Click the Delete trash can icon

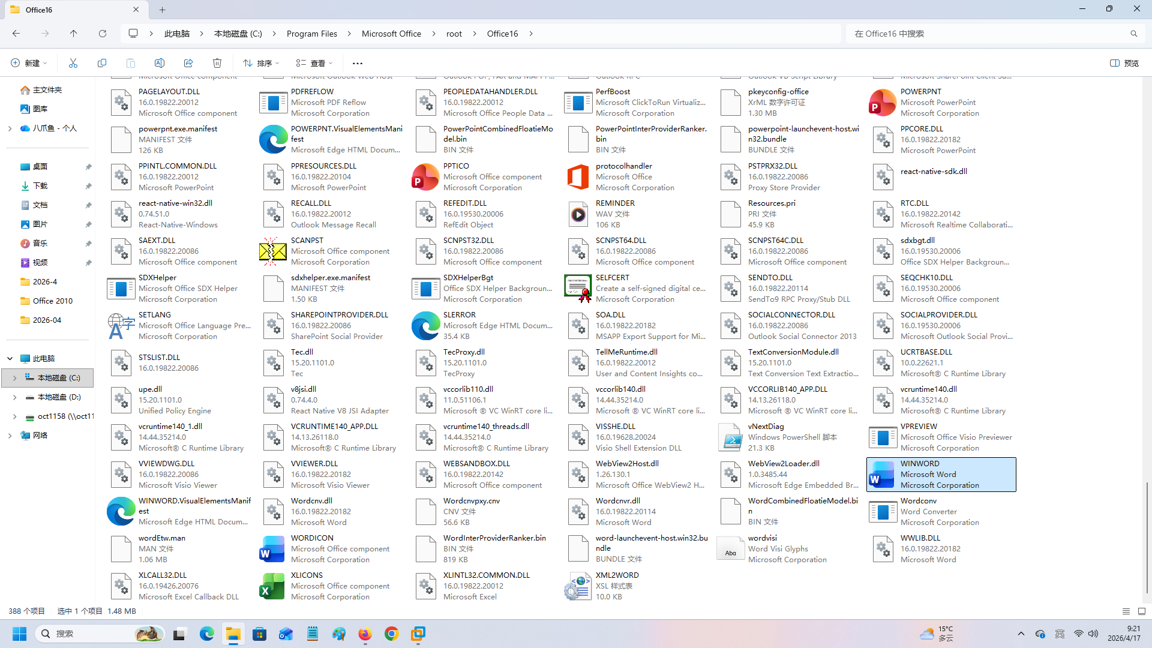point(217,63)
